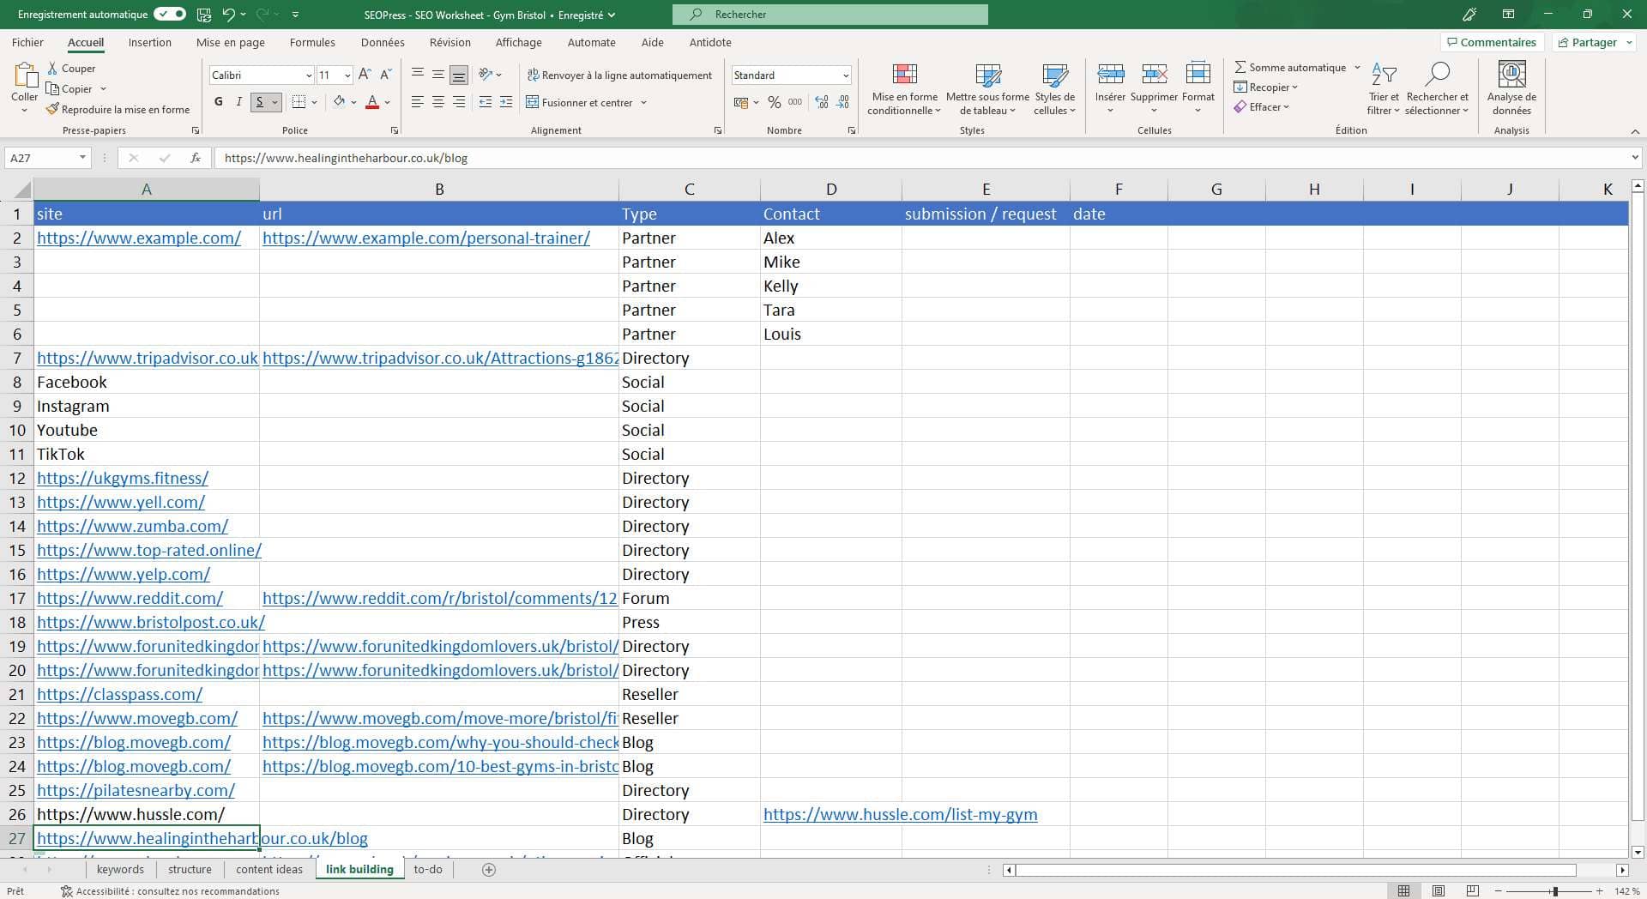This screenshot has height=899, width=1647.
Task: Toggle bold with the G button
Action: [x=219, y=102]
